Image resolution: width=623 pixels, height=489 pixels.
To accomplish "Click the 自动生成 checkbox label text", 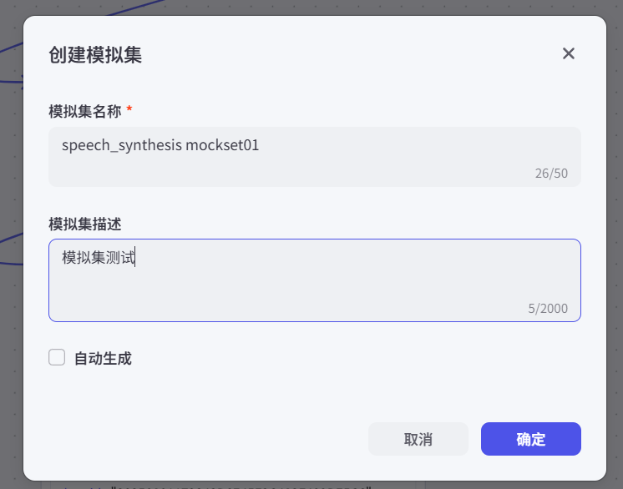I will tap(103, 359).
